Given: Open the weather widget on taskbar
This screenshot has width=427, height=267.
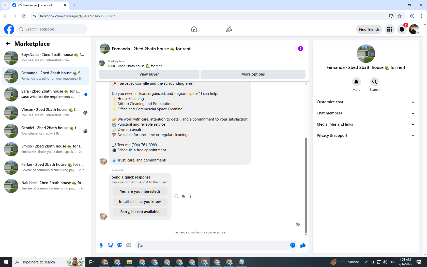Looking at the screenshot, I should click(345, 262).
